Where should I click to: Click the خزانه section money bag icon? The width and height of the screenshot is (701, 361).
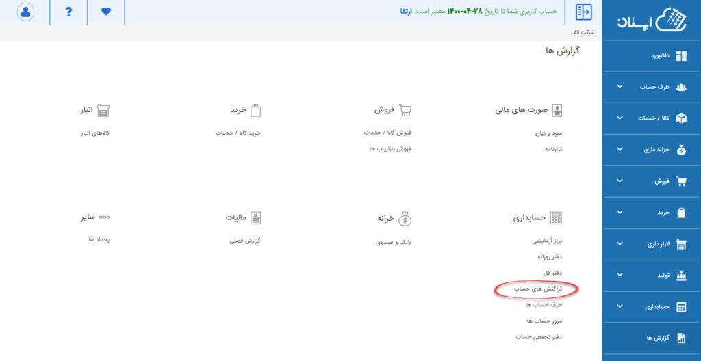[x=405, y=218]
